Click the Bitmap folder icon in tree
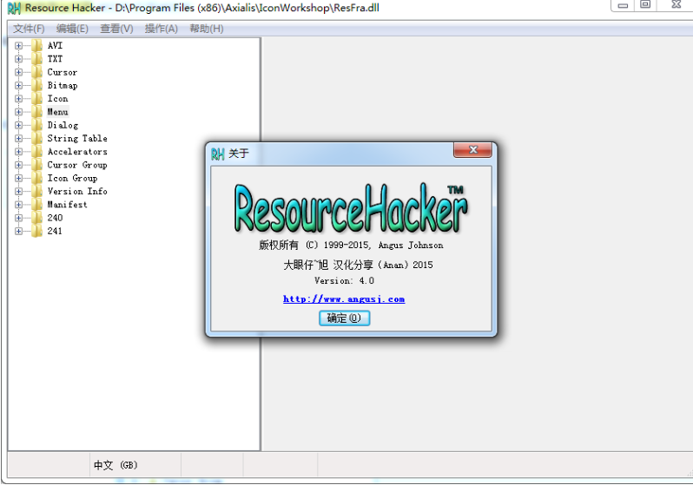Viewport: 693px width, 485px height. [36, 86]
